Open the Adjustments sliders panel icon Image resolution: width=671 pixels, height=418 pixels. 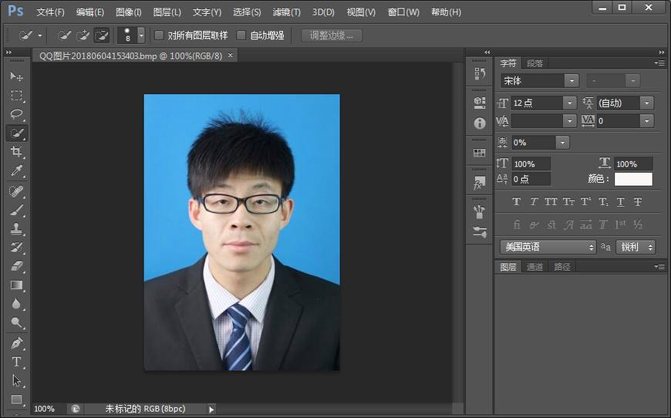tap(480, 232)
